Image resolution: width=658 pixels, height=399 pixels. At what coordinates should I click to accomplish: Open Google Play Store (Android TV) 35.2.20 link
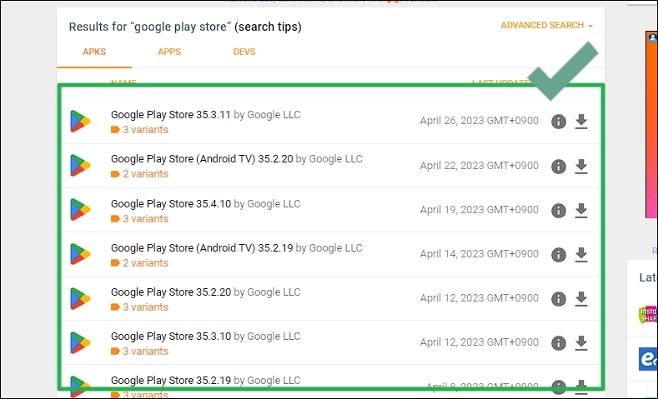click(202, 159)
